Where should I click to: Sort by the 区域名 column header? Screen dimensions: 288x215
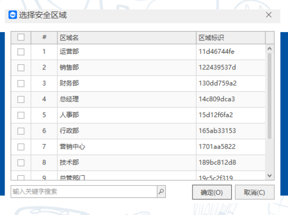coord(127,38)
